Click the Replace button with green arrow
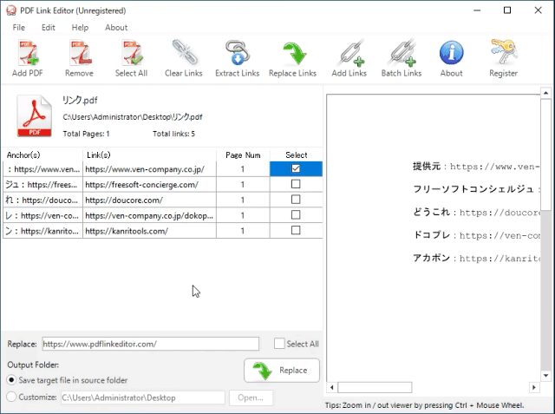The width and height of the screenshot is (555, 414). click(282, 371)
